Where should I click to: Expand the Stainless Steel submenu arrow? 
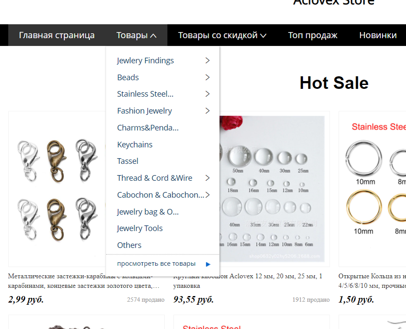pos(208,94)
